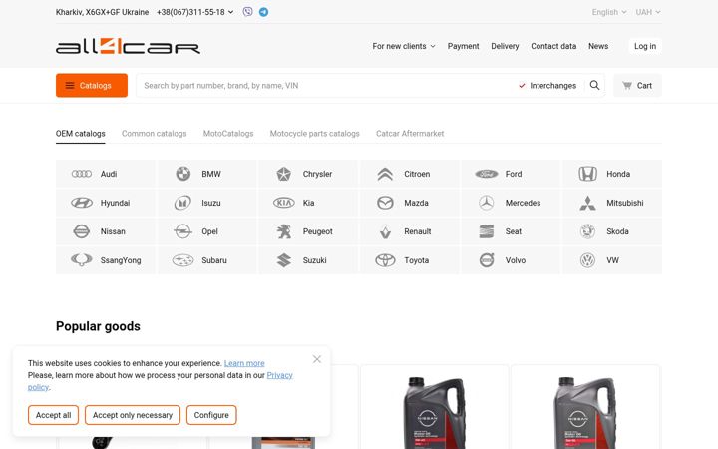The height and width of the screenshot is (449, 718).
Task: Open the Hyundai catalog
Action: click(x=106, y=203)
